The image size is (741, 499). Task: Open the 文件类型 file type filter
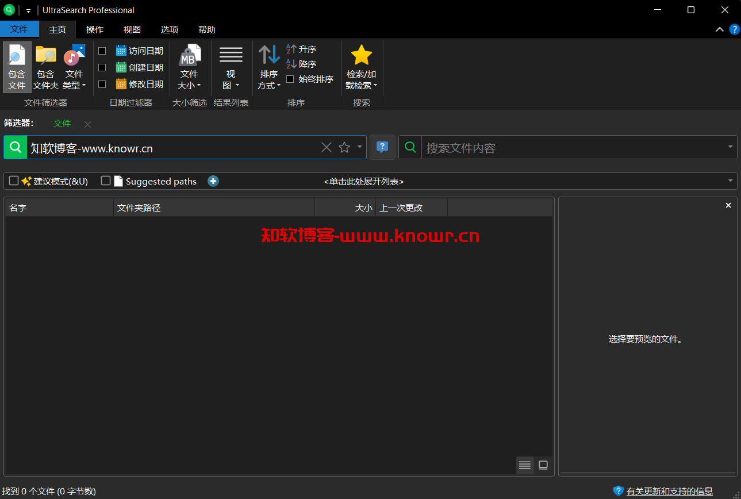pos(74,67)
